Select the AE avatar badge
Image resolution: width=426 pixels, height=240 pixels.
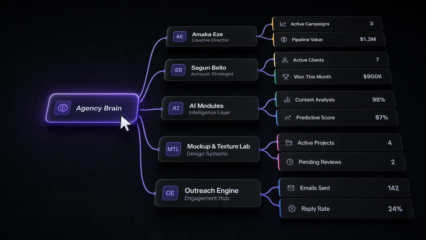click(x=180, y=37)
